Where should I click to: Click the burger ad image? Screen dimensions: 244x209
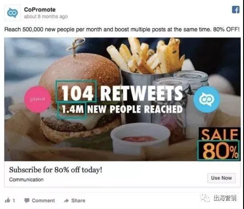[x=122, y=99]
